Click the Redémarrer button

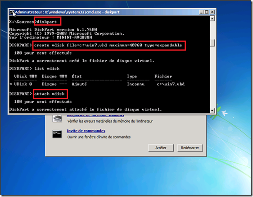(190, 148)
